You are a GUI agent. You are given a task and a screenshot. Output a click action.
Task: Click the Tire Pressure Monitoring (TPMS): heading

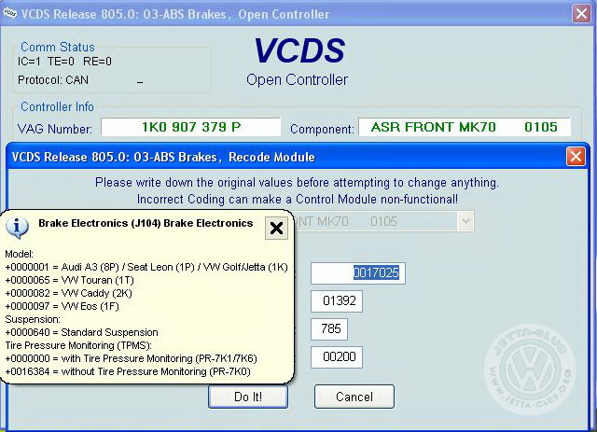click(78, 345)
